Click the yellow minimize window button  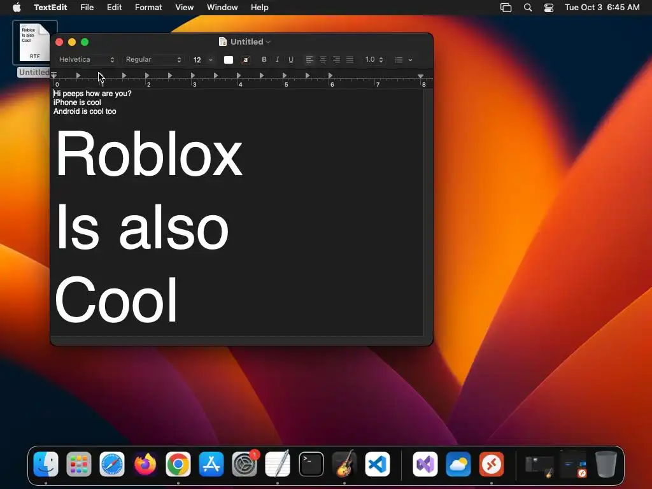tap(72, 42)
